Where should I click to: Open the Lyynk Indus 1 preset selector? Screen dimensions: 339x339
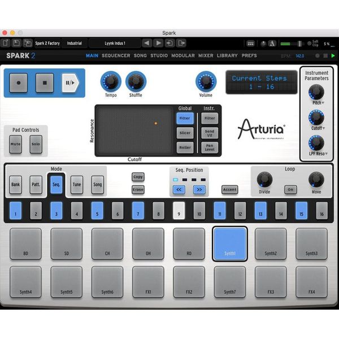click(x=115, y=43)
